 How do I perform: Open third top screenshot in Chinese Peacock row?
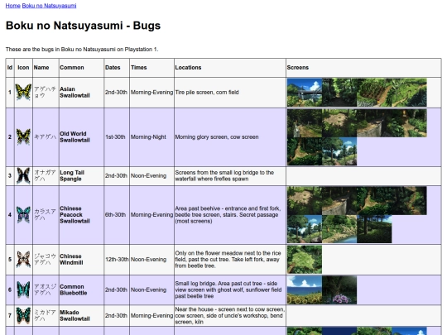tap(374, 200)
